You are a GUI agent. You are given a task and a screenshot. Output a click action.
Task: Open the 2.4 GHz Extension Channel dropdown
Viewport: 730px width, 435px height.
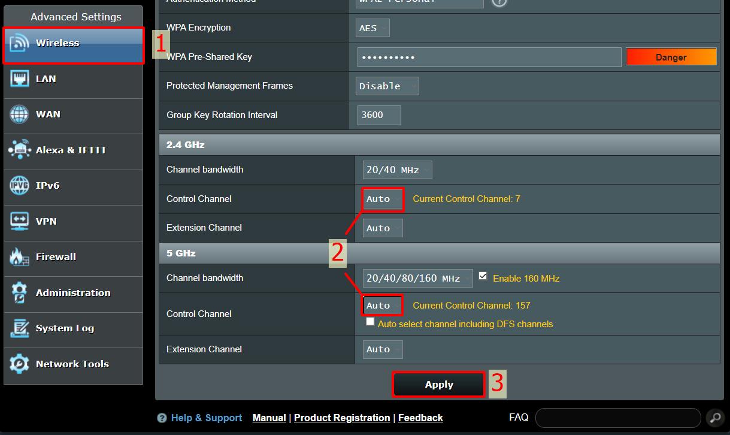click(x=383, y=228)
